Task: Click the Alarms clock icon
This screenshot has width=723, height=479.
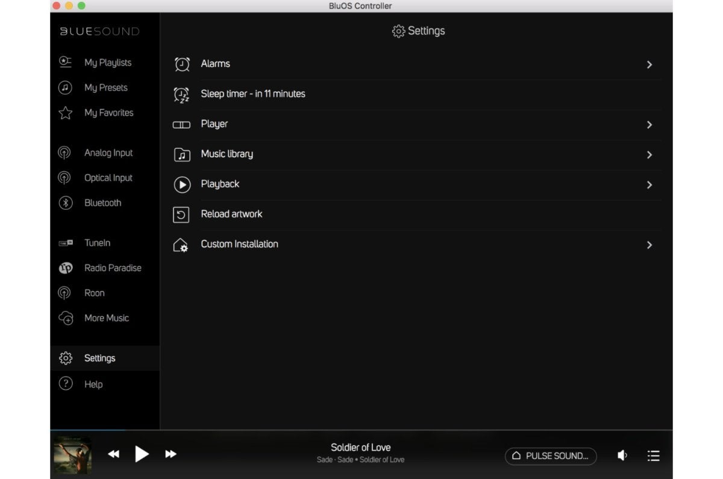Action: click(x=182, y=64)
